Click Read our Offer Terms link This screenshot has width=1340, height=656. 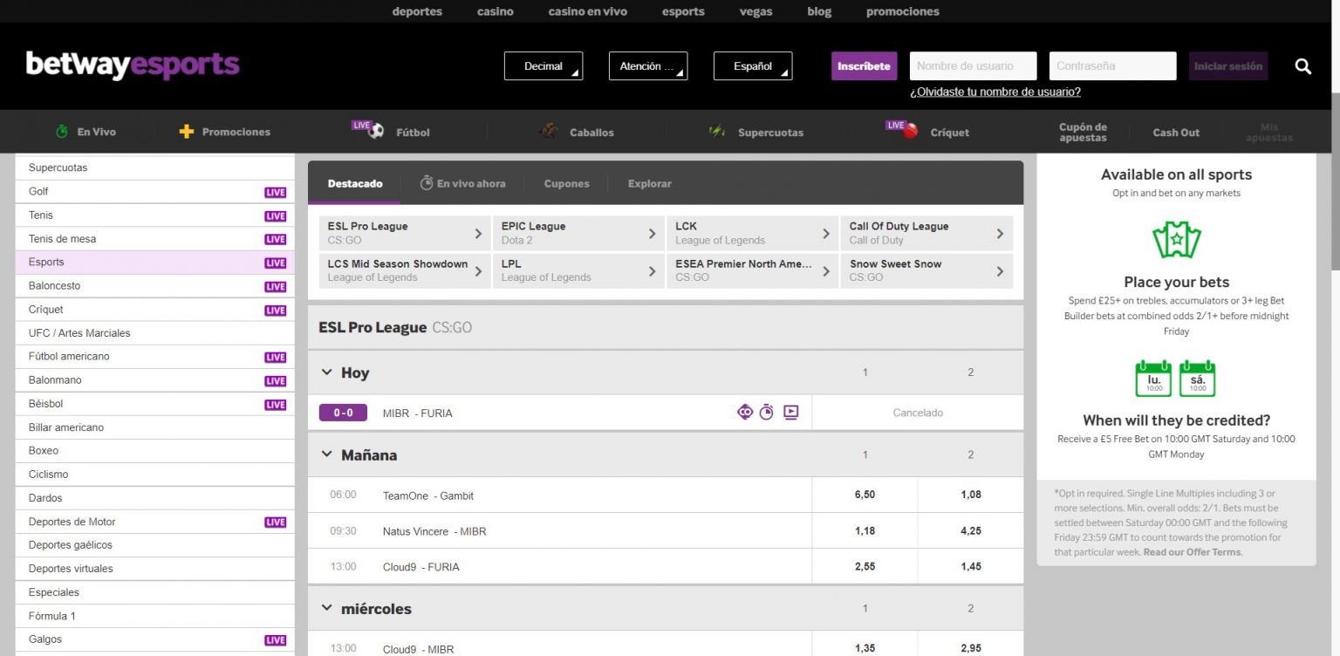point(1192,552)
